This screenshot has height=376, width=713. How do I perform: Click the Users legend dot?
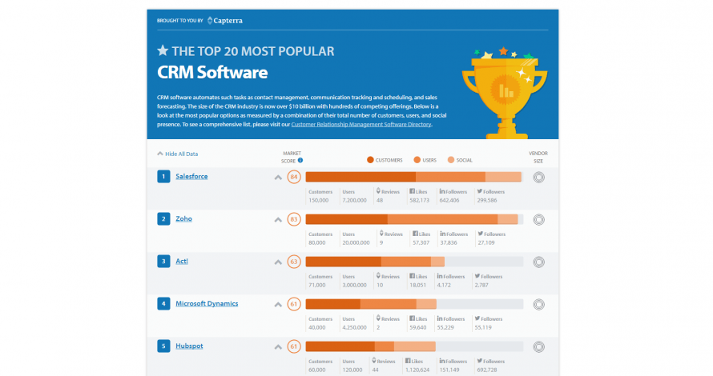pyautogui.click(x=417, y=160)
